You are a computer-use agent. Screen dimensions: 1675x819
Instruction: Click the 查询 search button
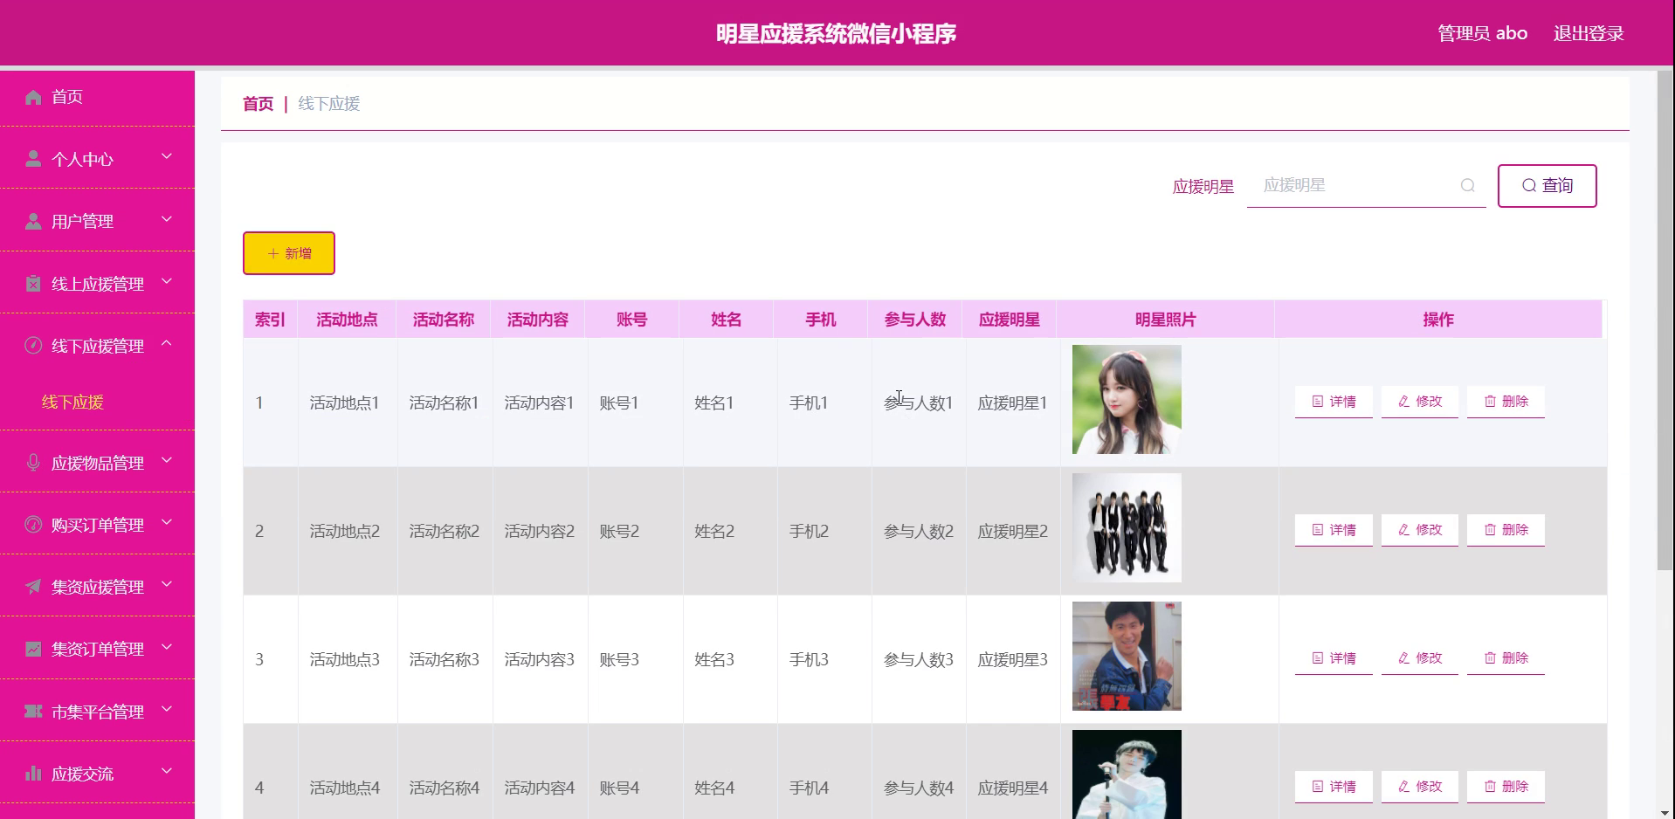pos(1547,186)
